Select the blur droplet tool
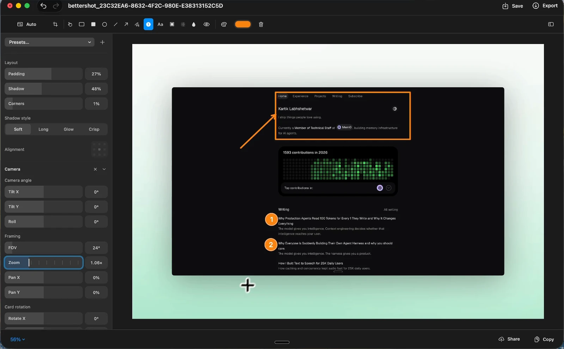 pos(194,24)
